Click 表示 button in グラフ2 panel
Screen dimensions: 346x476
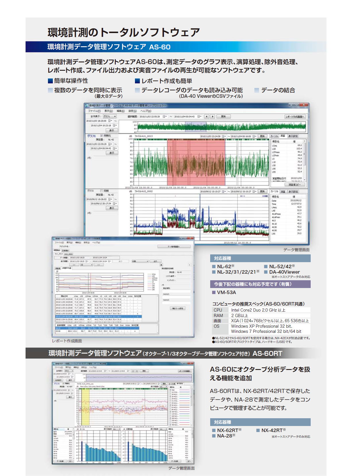[112, 208]
